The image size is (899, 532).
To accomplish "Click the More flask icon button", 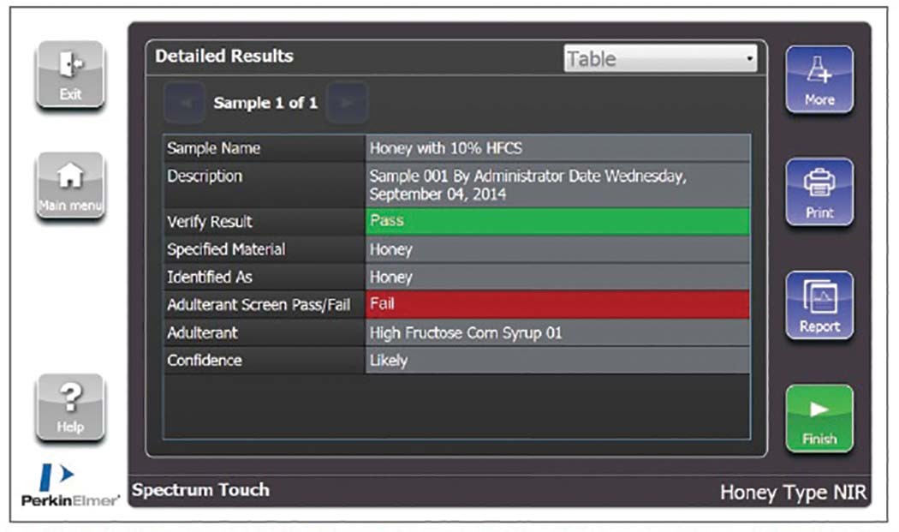I will (819, 80).
